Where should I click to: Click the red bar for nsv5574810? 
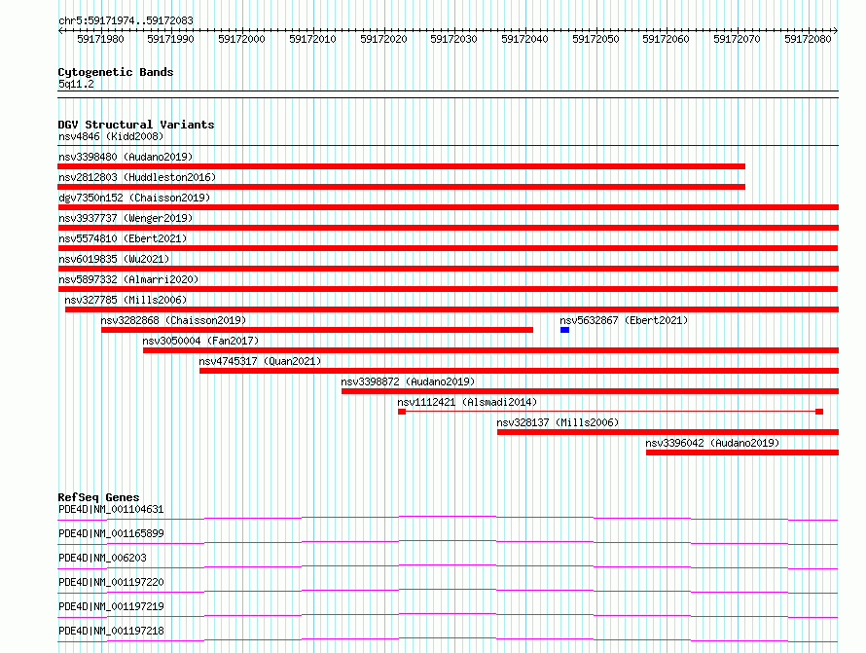(448, 248)
